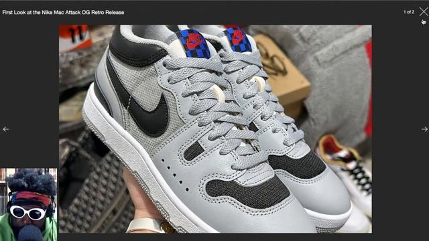Close the image gallery lightbox
This screenshot has height=241, width=429.
pyautogui.click(x=424, y=12)
